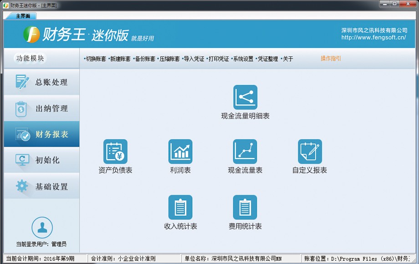
Task: Open the 基础设置 module
Action: coord(41,186)
